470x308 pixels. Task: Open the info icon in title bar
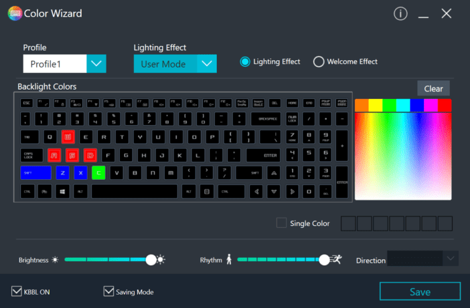click(x=400, y=13)
